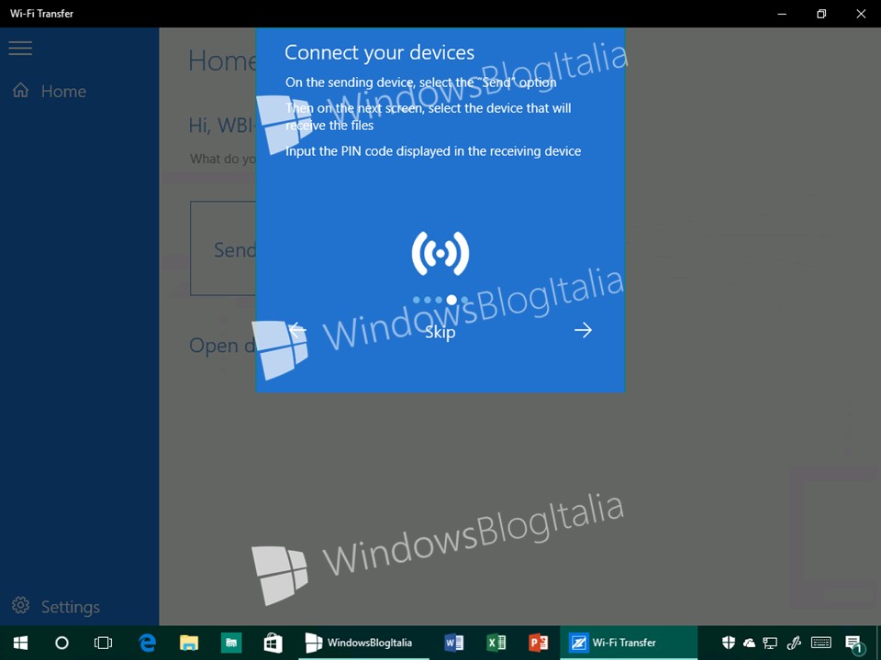Minimize the Wi-Fi Transfer window

coord(782,14)
